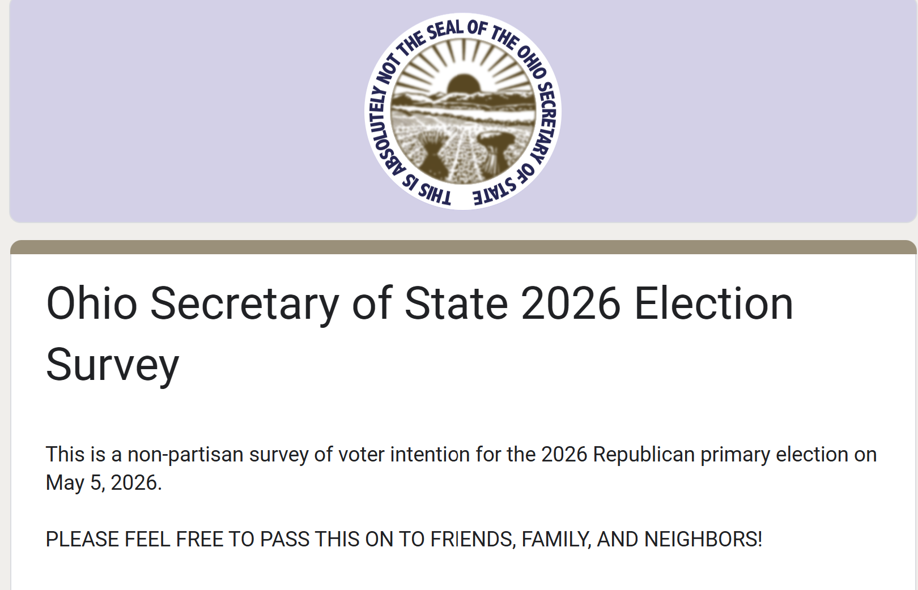Click the non-partisan survey description sentence

[x=461, y=455]
